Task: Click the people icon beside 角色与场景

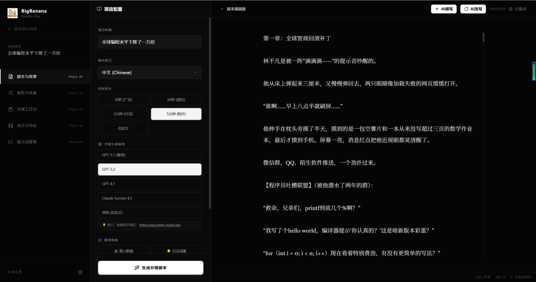Action: coord(11,93)
